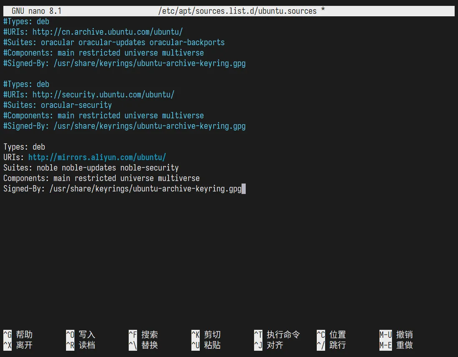Screen dimensions: 458x357
Task: Click the ^\ 替换 replace shortcut
Action: tap(143, 345)
